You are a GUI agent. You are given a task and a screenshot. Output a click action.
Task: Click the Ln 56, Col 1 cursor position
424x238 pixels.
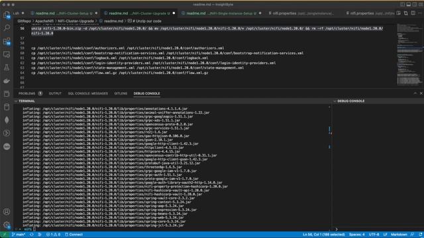(x=324, y=235)
